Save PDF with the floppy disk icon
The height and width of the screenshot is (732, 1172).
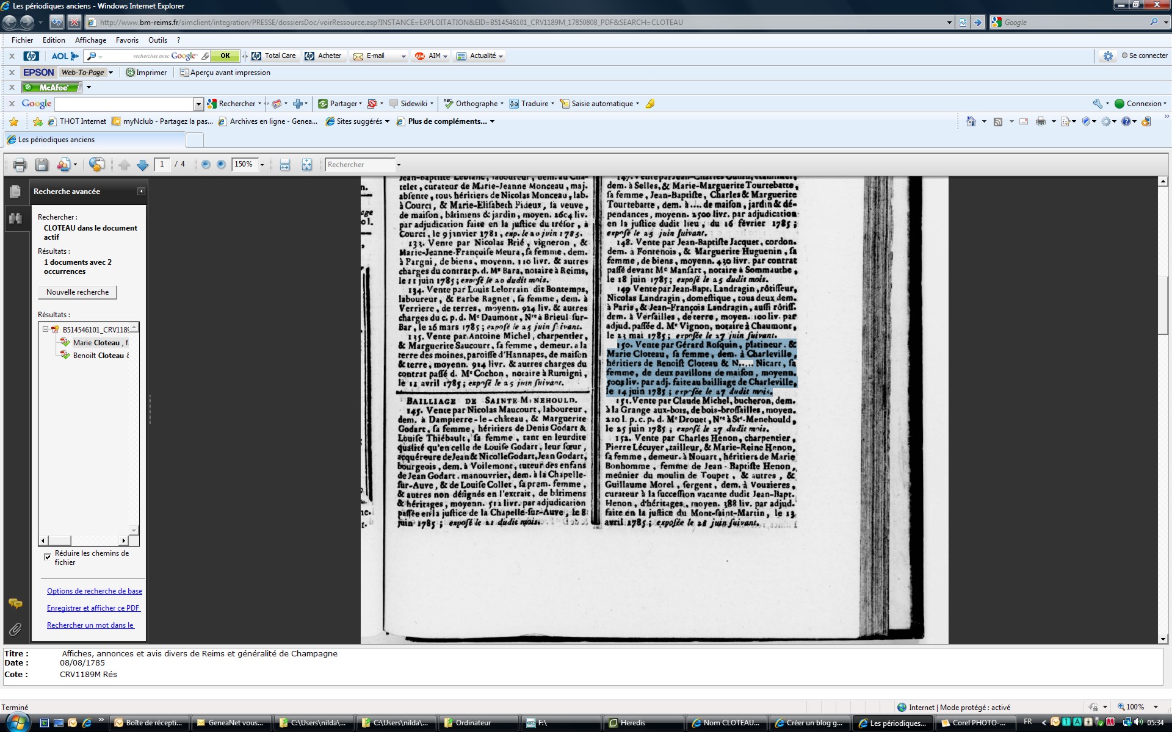42,165
